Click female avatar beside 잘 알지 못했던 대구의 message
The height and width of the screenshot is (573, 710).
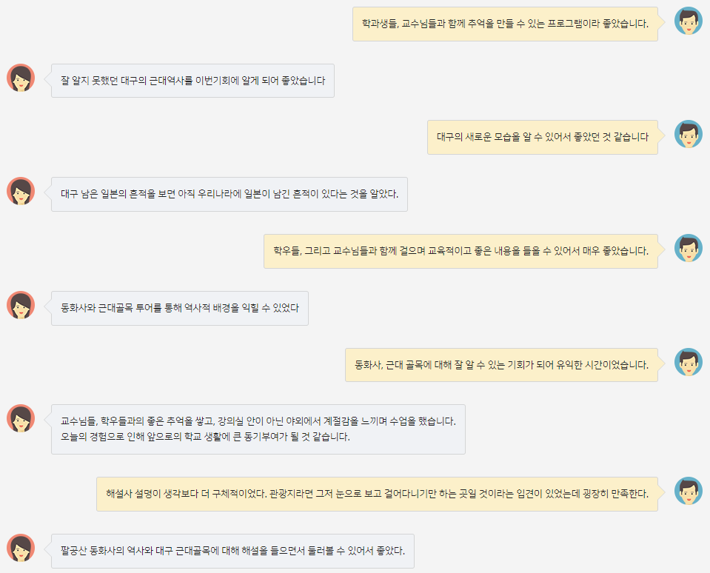(x=21, y=78)
